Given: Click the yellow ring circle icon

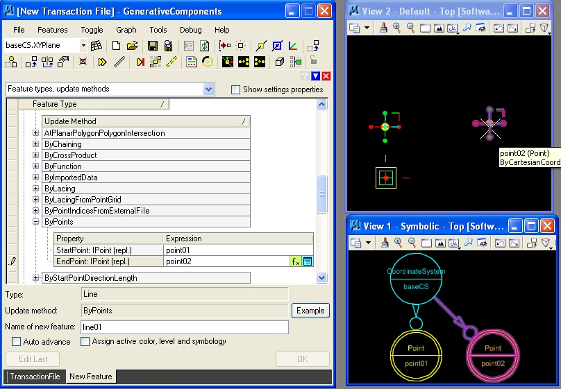Looking at the screenshot, I should tap(207, 62).
